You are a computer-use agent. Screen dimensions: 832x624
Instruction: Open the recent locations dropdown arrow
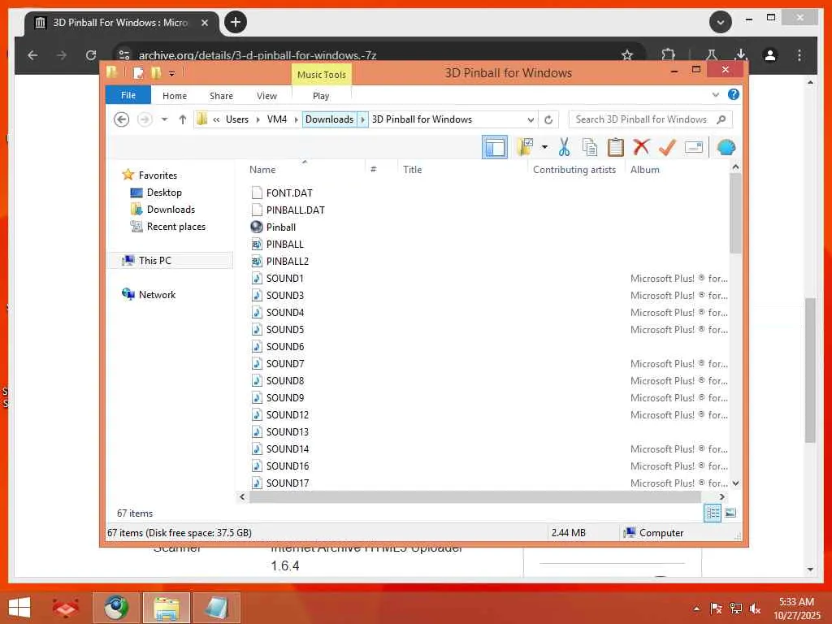tap(164, 119)
